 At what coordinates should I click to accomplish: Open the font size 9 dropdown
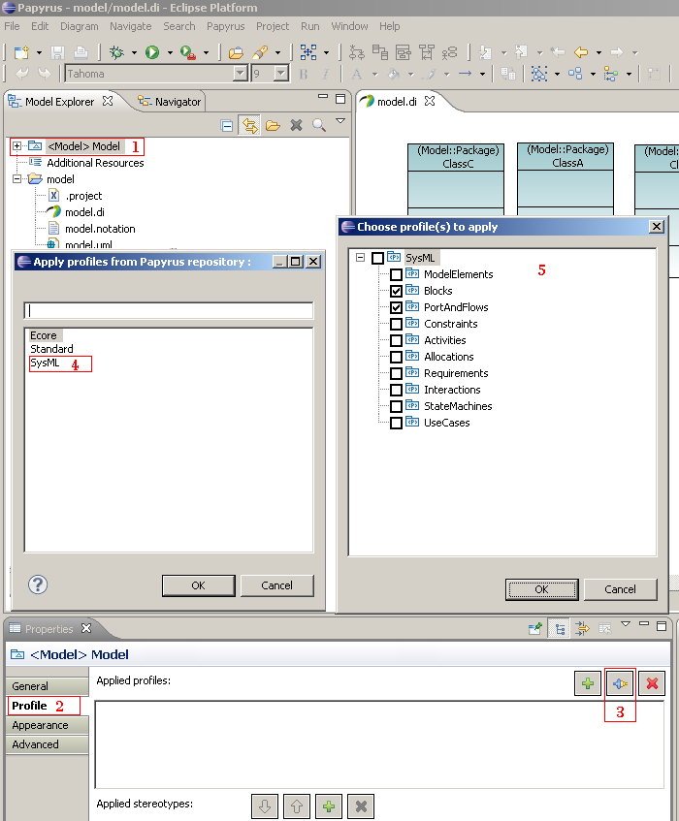pos(281,74)
